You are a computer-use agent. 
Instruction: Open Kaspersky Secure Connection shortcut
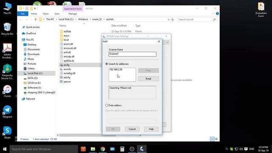7,72
